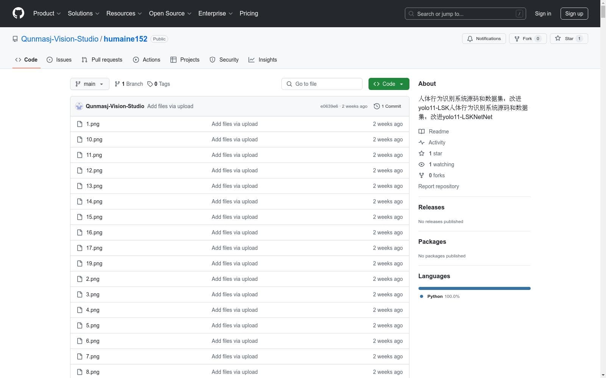Viewport: 606px width, 378px height.
Task: Click the blue Python language bar
Action: tap(474, 288)
